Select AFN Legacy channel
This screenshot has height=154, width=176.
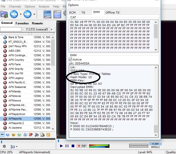click(x=26, y=78)
